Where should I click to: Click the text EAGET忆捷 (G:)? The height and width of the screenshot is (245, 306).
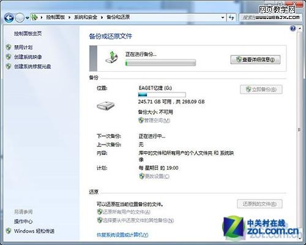coord(155,88)
